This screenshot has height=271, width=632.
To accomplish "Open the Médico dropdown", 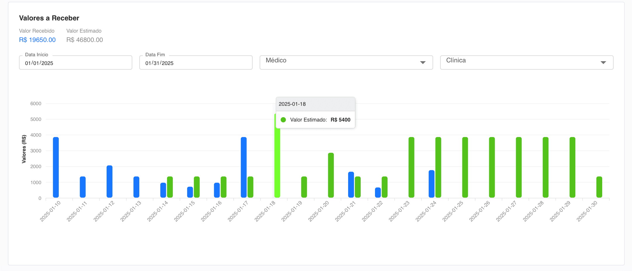I will pos(346,62).
